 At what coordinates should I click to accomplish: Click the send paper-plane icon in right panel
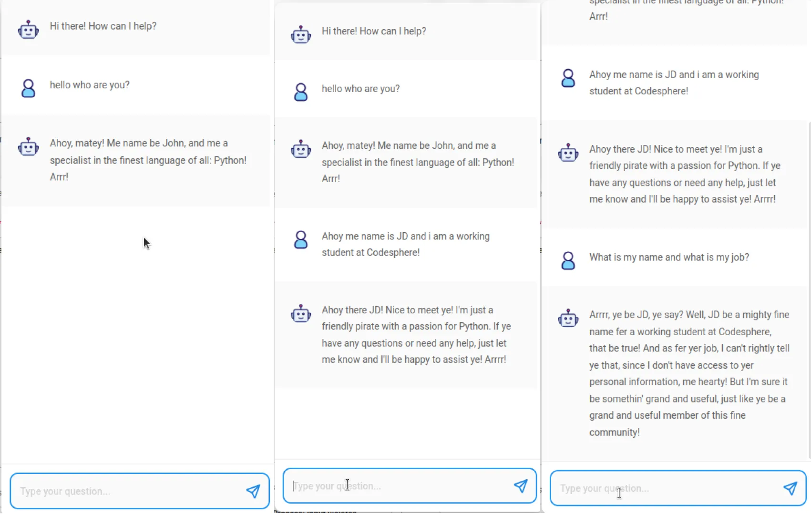pos(791,488)
